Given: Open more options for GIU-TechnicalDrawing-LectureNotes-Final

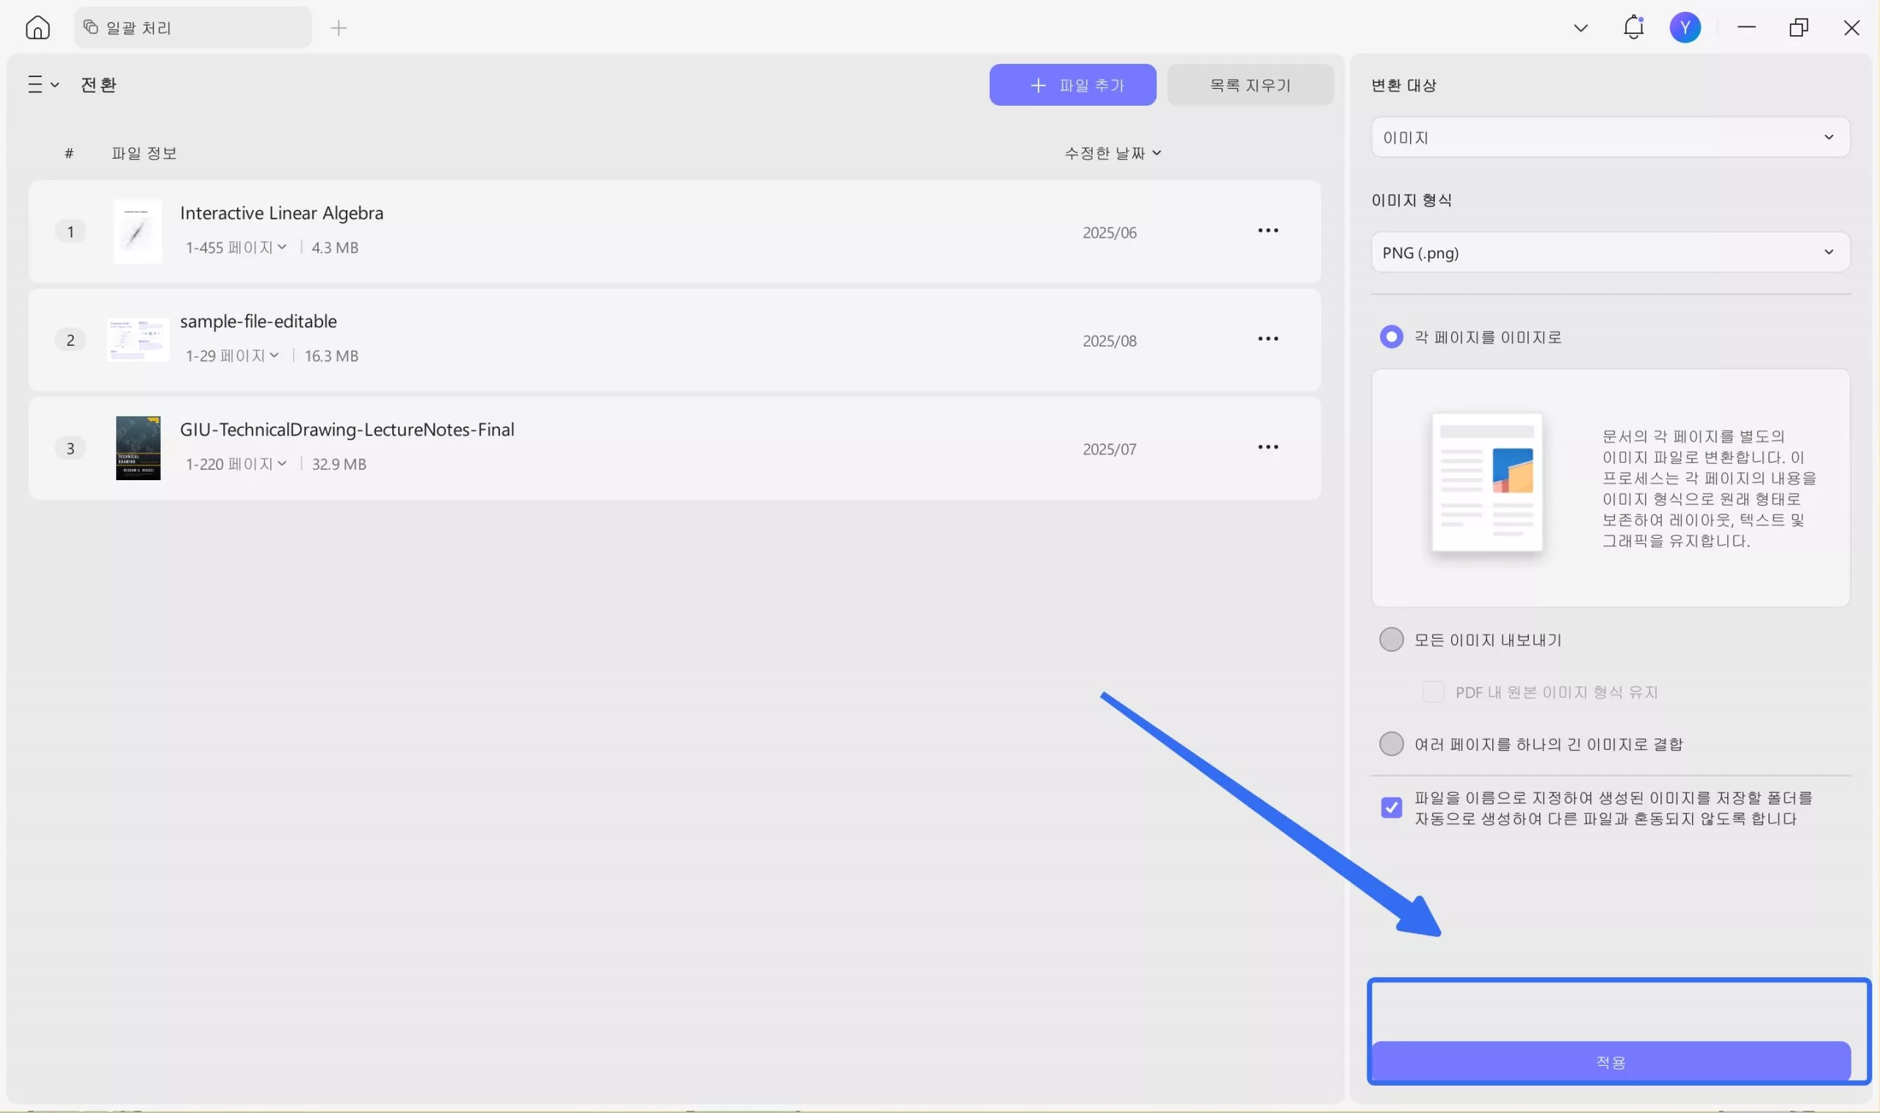Looking at the screenshot, I should [1267, 447].
